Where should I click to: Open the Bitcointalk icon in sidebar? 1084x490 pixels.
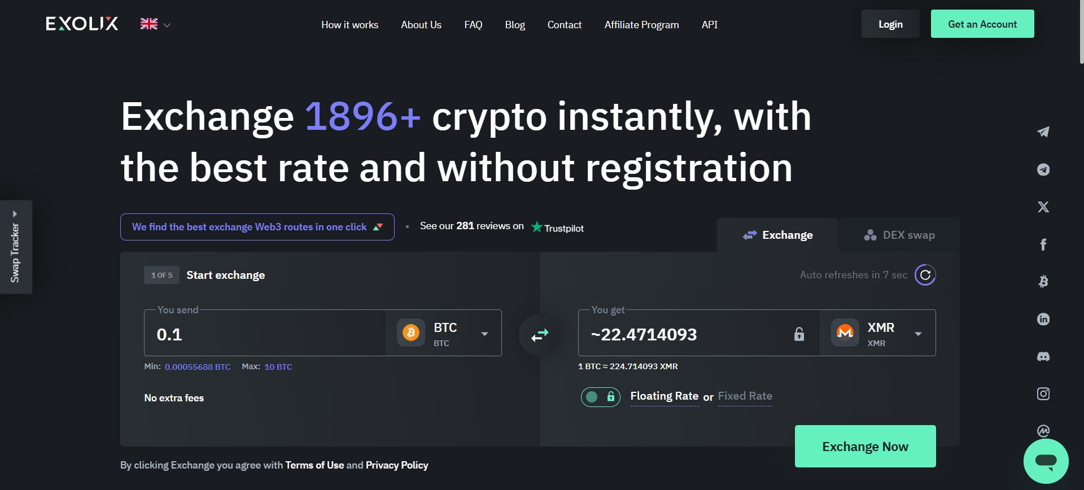pos(1043,282)
